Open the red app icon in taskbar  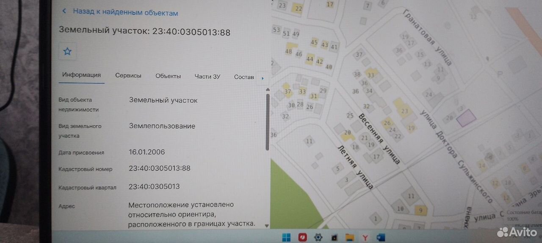(x=302, y=237)
